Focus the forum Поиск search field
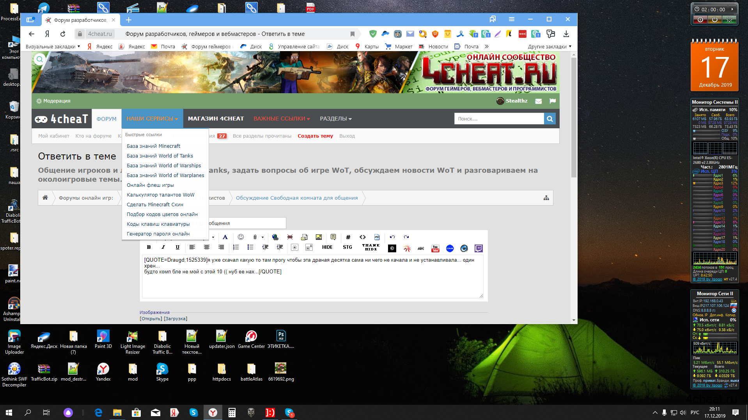Viewport: 748px width, 420px height. [x=499, y=119]
